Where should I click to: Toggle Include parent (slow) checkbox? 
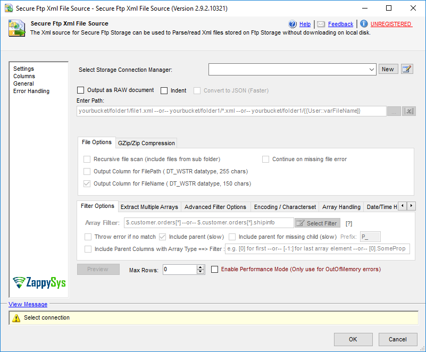coord(162,237)
